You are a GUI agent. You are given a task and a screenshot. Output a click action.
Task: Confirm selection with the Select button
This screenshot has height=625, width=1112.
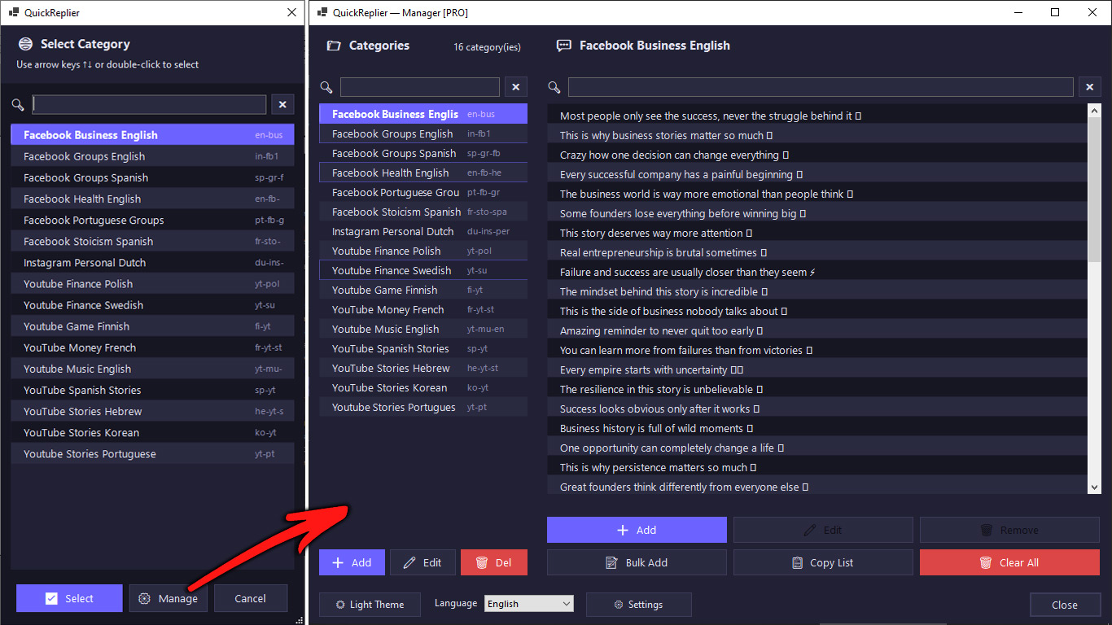tap(69, 598)
